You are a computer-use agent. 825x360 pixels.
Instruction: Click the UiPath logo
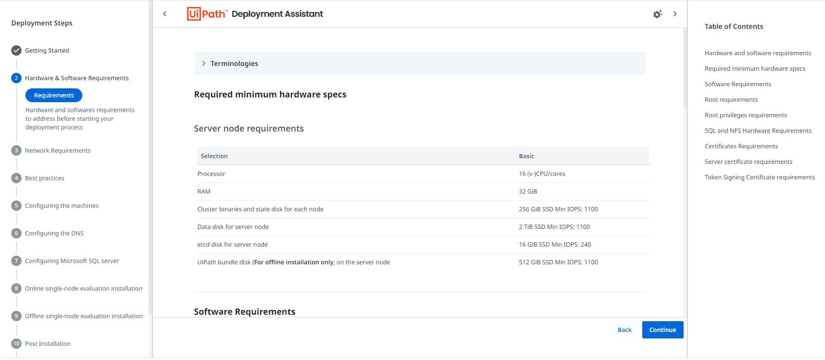(207, 14)
